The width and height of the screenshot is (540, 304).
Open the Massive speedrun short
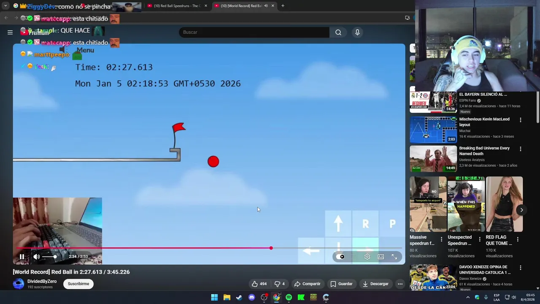pyautogui.click(x=428, y=204)
